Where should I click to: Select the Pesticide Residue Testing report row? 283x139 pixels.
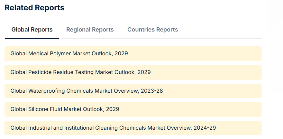tap(133, 72)
